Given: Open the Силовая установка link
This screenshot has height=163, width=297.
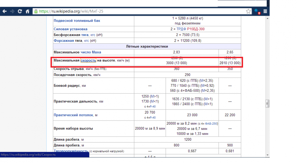Looking at the screenshot, I should pos(70,29).
